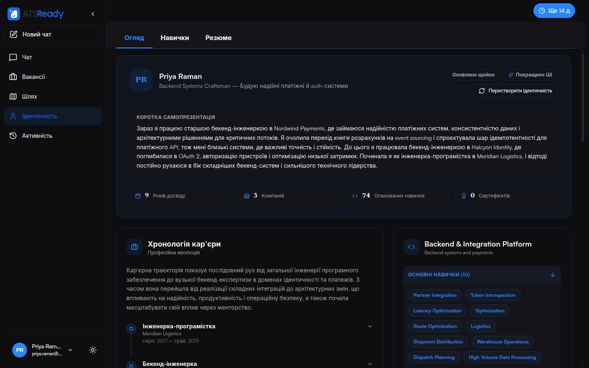Click the Основні навички (10) header label

pos(439,275)
